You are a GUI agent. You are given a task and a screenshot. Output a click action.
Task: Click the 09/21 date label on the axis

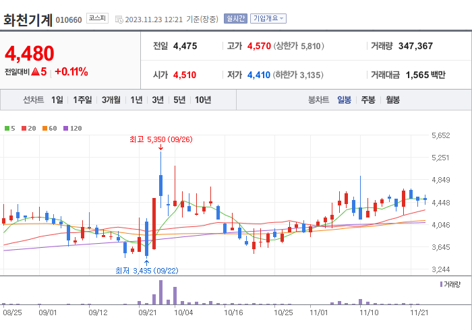148,312
